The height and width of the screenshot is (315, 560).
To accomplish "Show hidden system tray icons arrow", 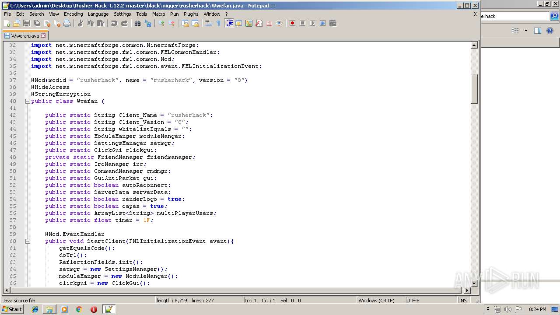I will point(488,309).
